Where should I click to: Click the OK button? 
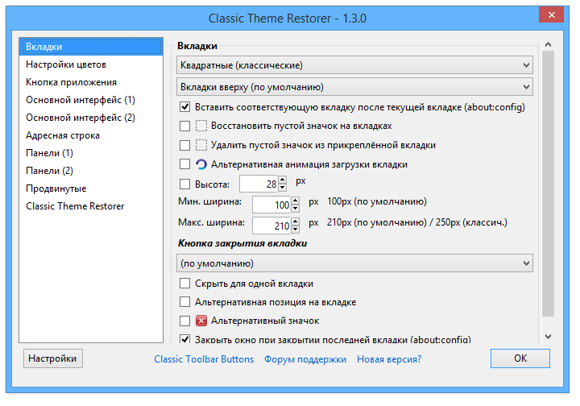click(x=520, y=358)
